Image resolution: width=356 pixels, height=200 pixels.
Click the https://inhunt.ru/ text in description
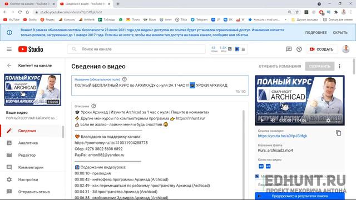(190, 118)
